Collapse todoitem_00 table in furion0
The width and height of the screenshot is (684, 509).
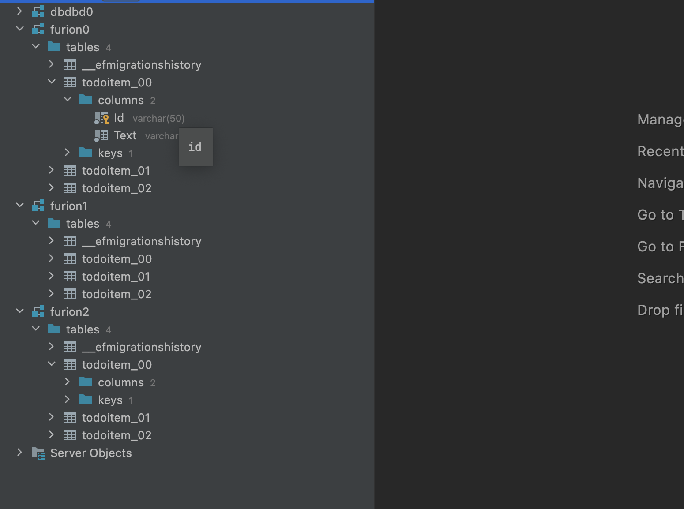click(x=52, y=82)
